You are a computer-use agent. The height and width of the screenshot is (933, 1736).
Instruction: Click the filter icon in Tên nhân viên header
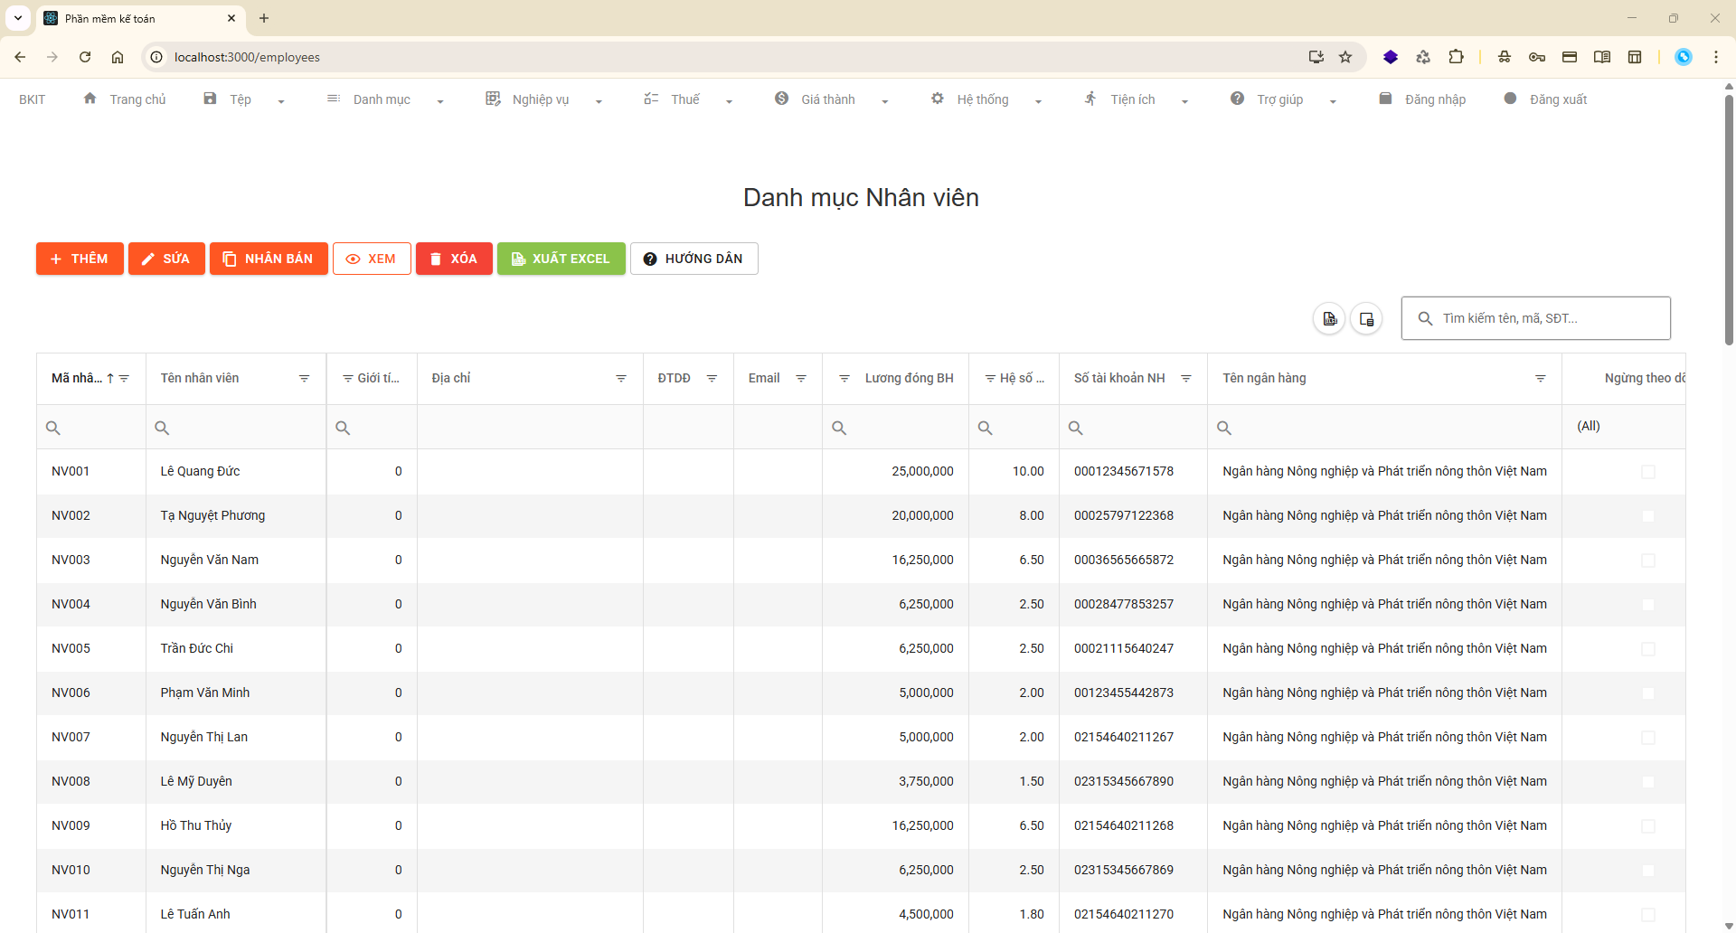(x=304, y=378)
